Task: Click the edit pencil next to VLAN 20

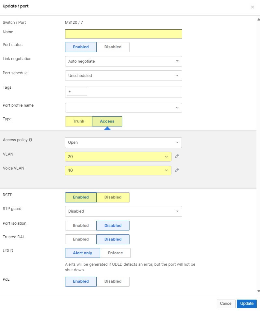Action: tap(177, 156)
